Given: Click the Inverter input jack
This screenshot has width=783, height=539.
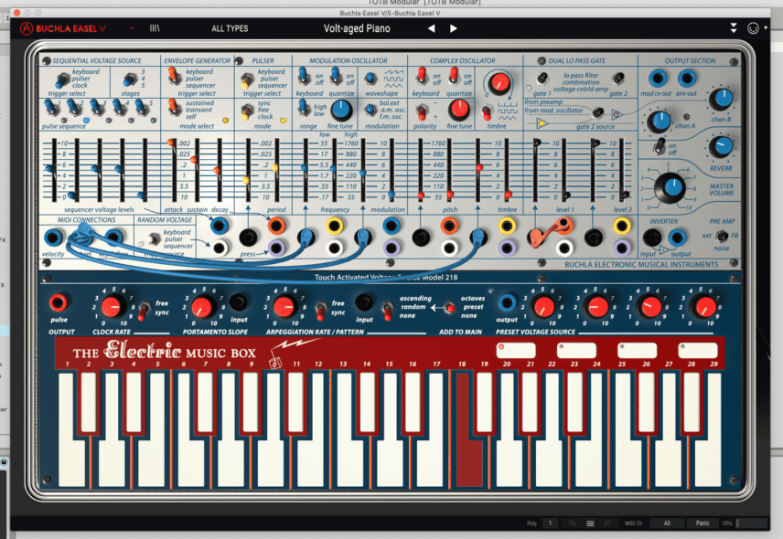Looking at the screenshot, I should pyautogui.click(x=651, y=238).
